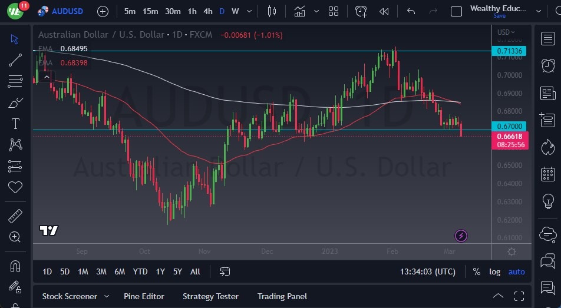The width and height of the screenshot is (561, 308).
Task: Toggle the log scale option
Action: point(494,271)
